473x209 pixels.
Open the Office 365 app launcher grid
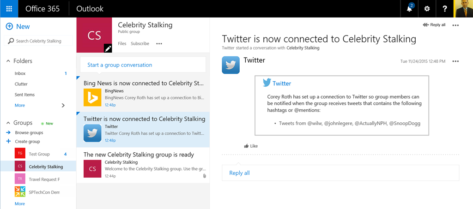(9, 9)
